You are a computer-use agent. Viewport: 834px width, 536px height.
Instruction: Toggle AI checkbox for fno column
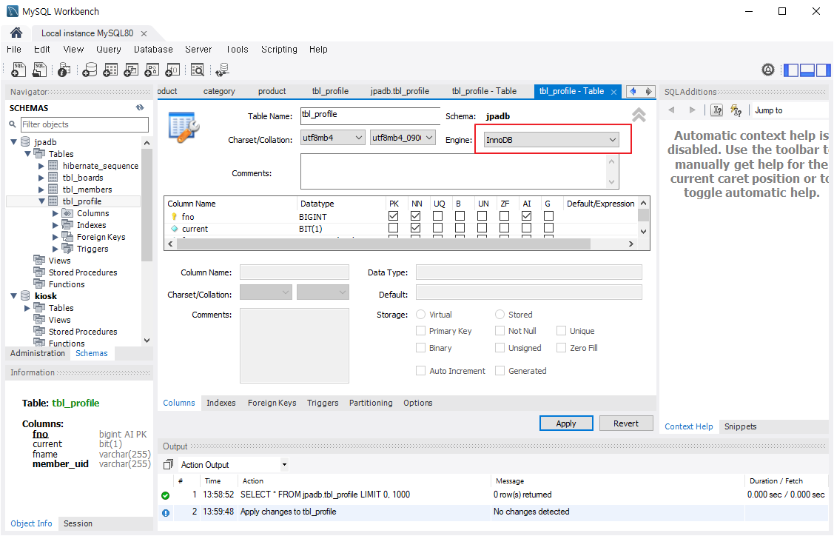pos(527,216)
